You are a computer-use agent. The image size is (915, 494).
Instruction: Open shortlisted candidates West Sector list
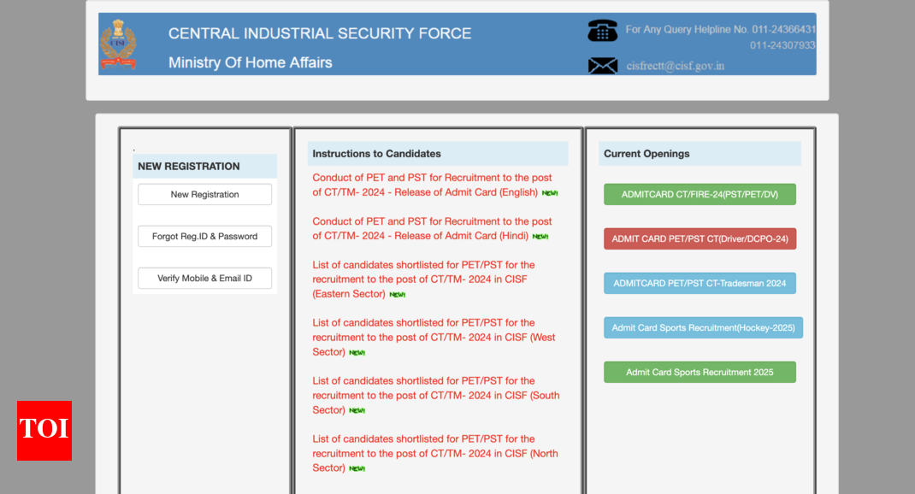[x=434, y=337]
